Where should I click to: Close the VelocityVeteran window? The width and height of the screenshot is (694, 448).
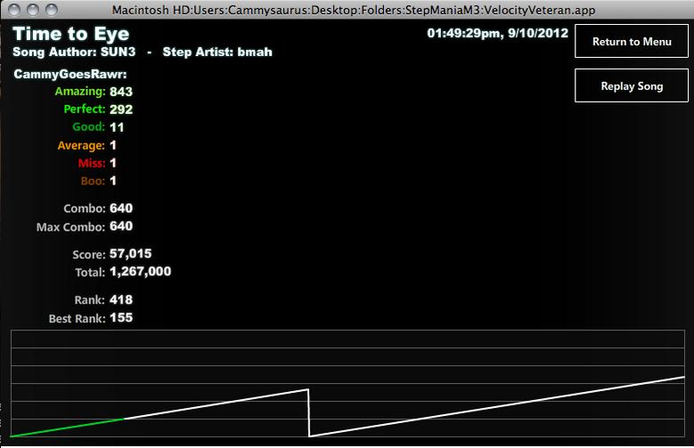(14, 9)
